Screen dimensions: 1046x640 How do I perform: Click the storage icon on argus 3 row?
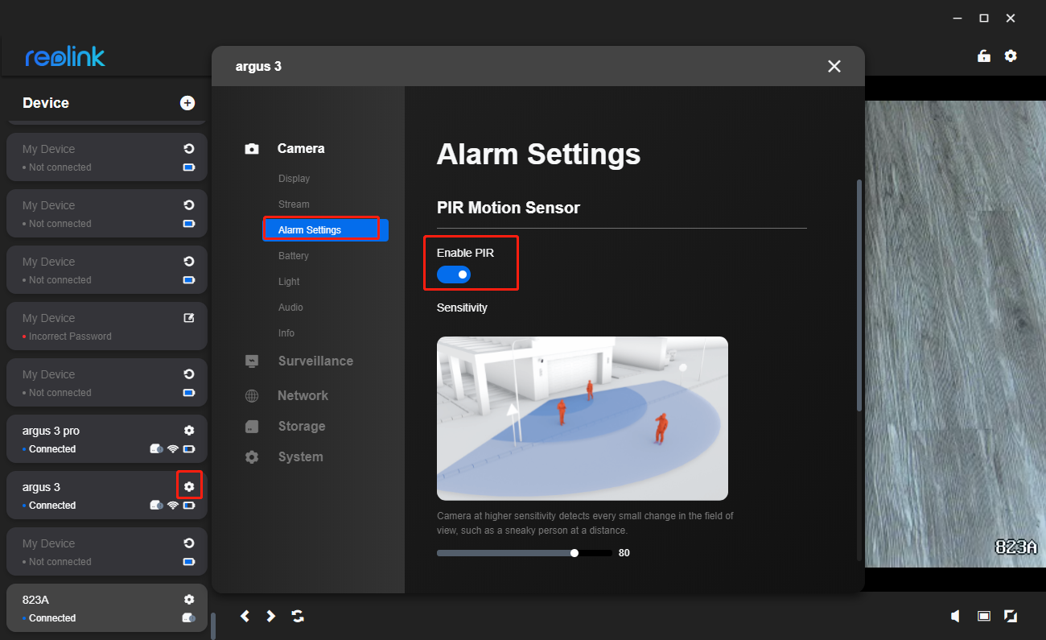tap(156, 505)
